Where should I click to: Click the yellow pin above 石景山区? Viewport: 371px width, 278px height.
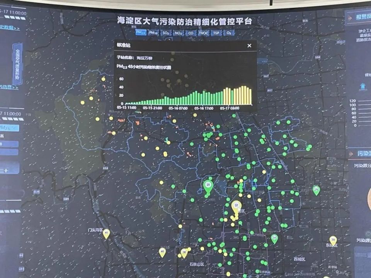[x=184, y=253]
